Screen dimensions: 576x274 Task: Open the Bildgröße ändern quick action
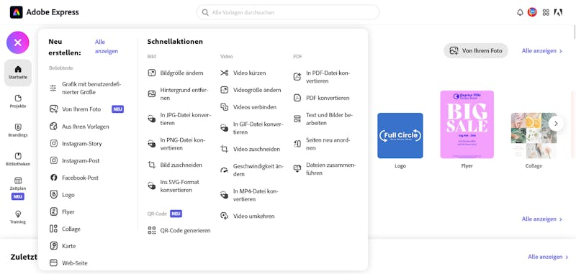[x=176, y=73]
